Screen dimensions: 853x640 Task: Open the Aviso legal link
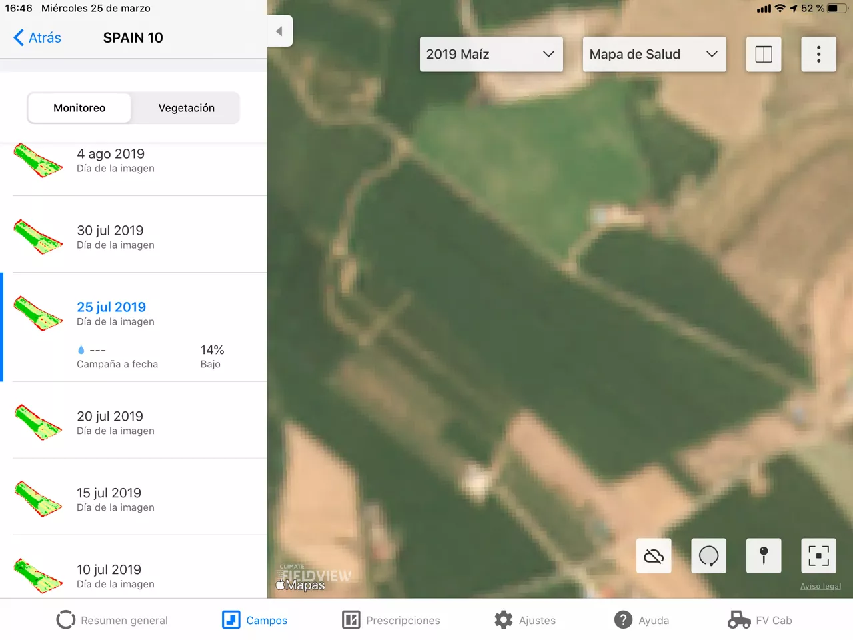coord(820,585)
